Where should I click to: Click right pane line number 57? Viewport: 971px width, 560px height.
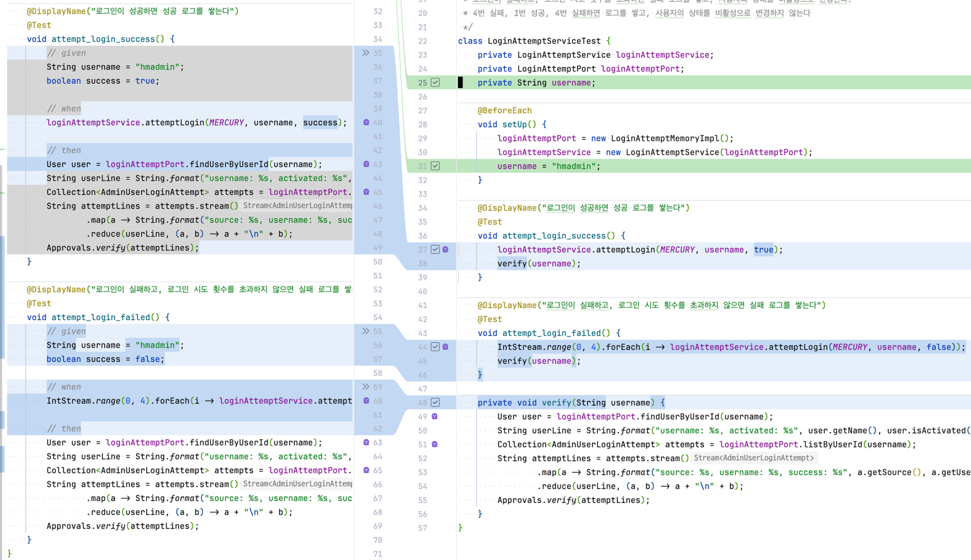click(423, 528)
